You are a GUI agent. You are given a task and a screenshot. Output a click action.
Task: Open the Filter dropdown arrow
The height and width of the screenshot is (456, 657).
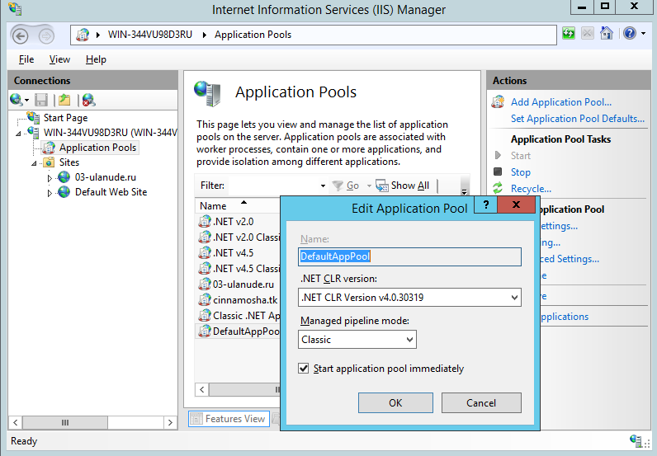click(323, 186)
